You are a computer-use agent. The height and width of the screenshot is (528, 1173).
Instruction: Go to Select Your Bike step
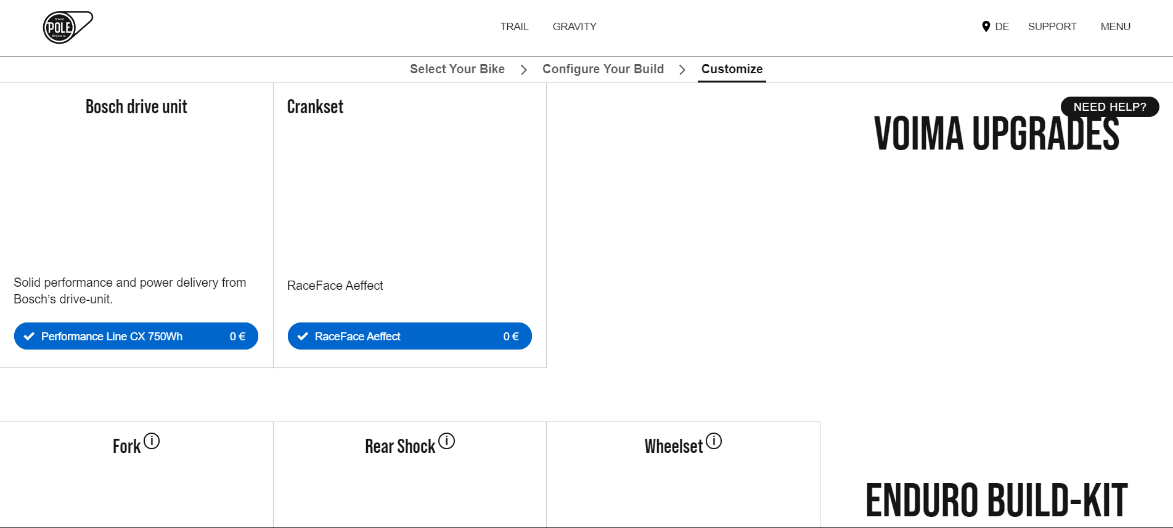pyautogui.click(x=457, y=69)
